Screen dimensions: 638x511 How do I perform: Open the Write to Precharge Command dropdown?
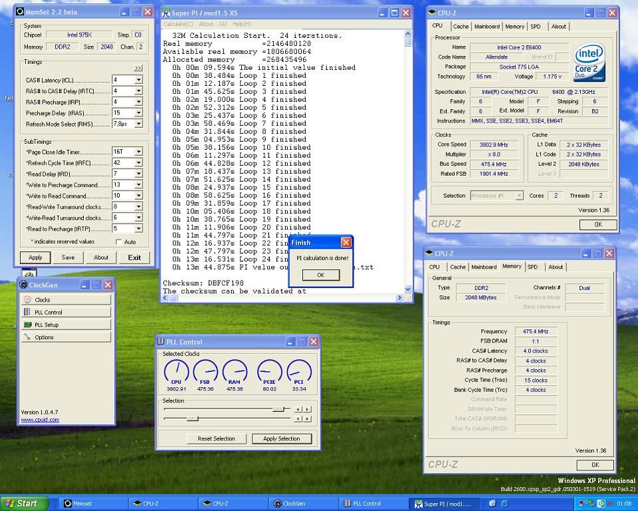click(x=139, y=184)
